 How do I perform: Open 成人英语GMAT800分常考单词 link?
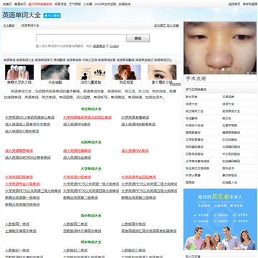point(28,158)
